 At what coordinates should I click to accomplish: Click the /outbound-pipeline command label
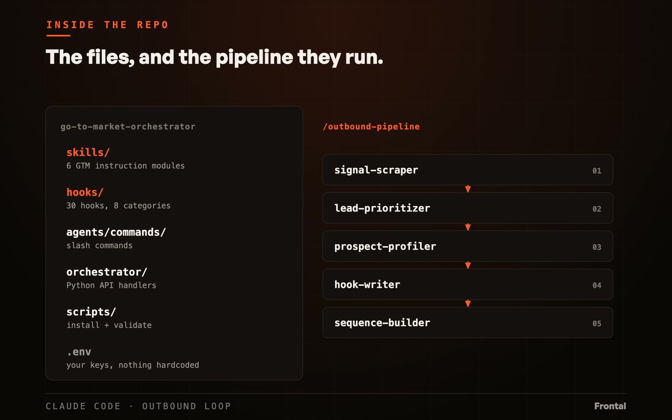[x=371, y=126]
